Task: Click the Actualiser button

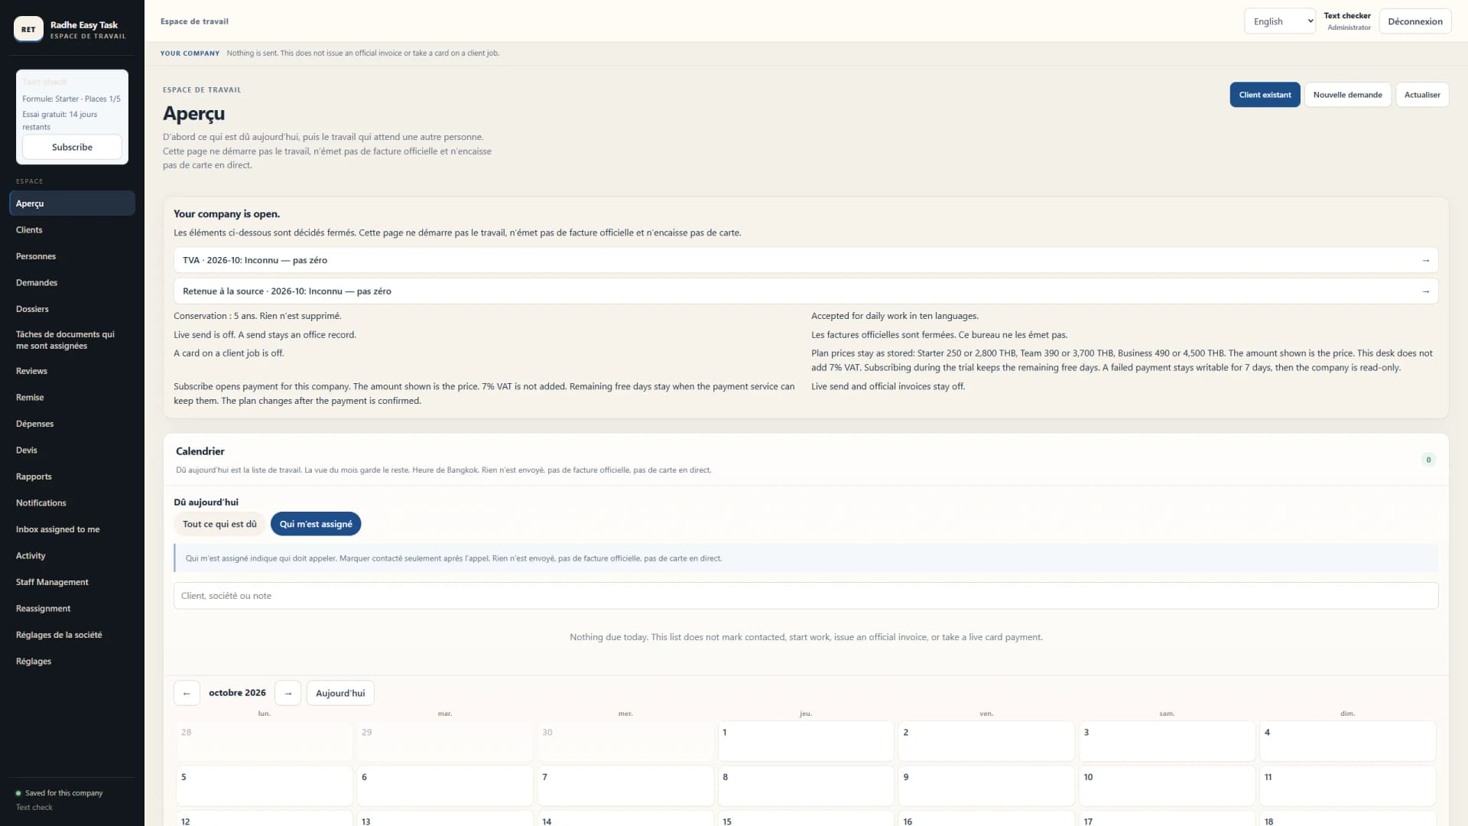Action: (x=1422, y=95)
